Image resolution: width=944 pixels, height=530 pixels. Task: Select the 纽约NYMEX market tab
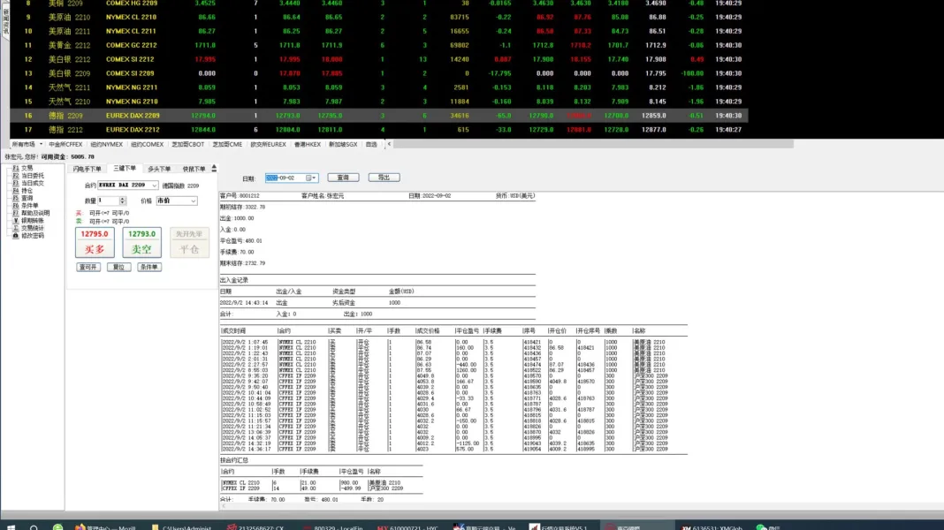107,144
